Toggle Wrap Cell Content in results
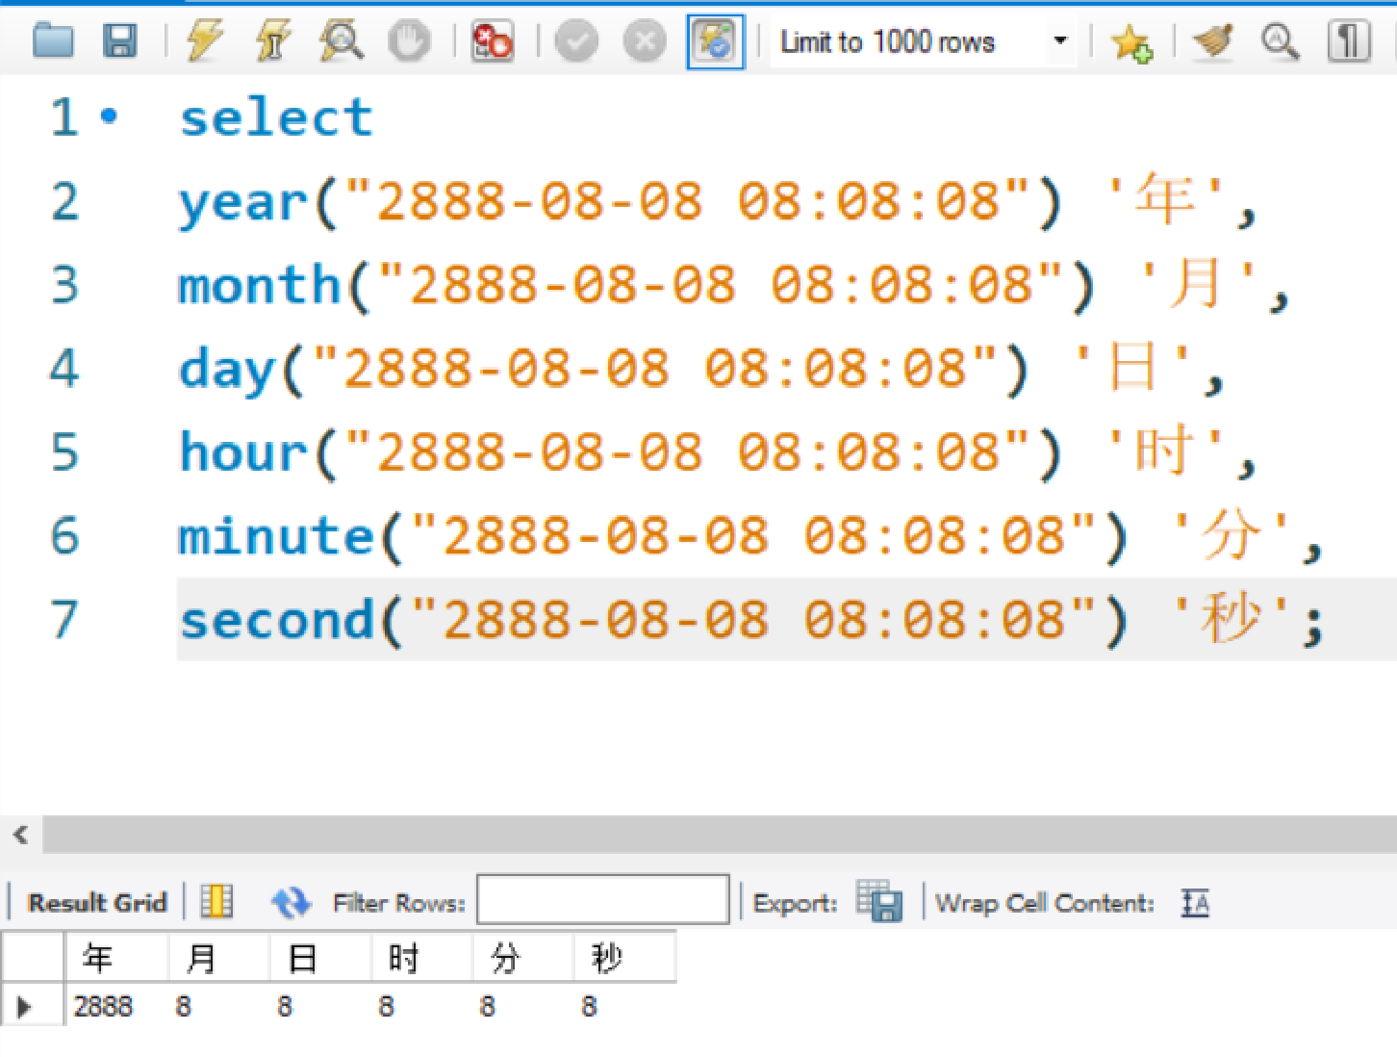Viewport: 1397px width, 1057px height. tap(1193, 902)
